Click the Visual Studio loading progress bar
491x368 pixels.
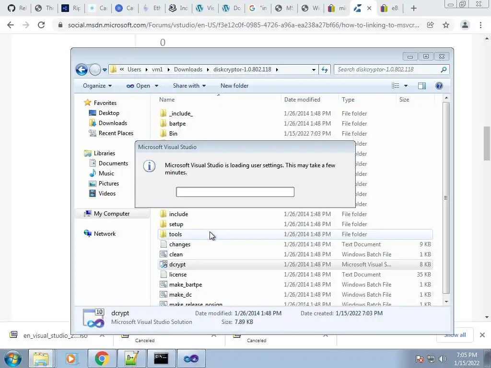point(235,192)
